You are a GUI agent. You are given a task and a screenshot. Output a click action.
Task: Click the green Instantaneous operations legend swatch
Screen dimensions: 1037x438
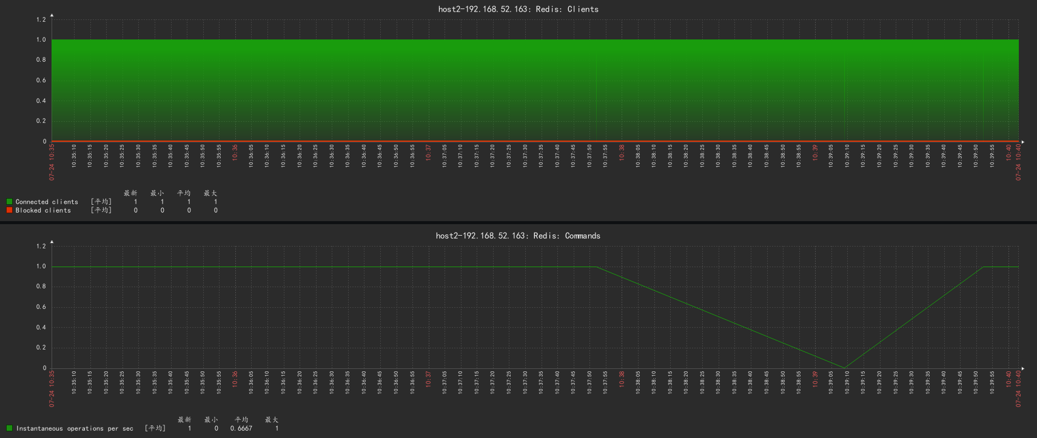coord(9,428)
